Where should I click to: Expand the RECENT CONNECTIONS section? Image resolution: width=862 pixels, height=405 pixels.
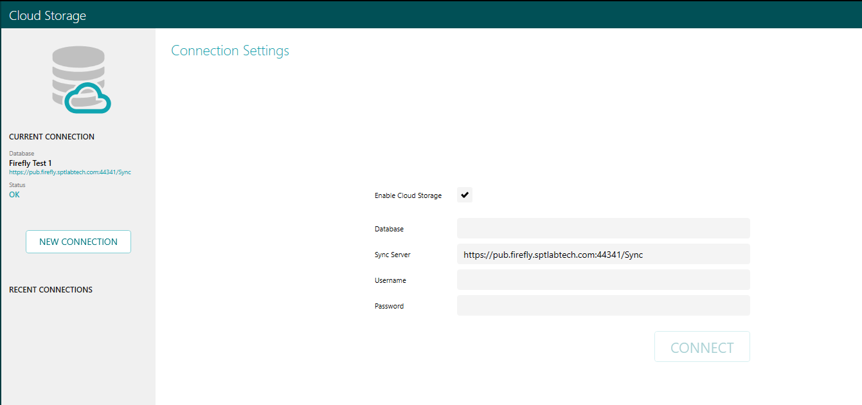(50, 289)
